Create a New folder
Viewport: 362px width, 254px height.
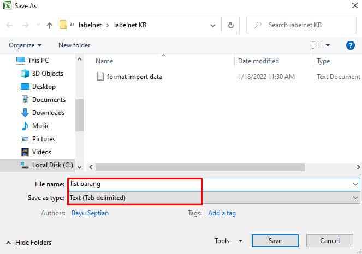(x=74, y=45)
